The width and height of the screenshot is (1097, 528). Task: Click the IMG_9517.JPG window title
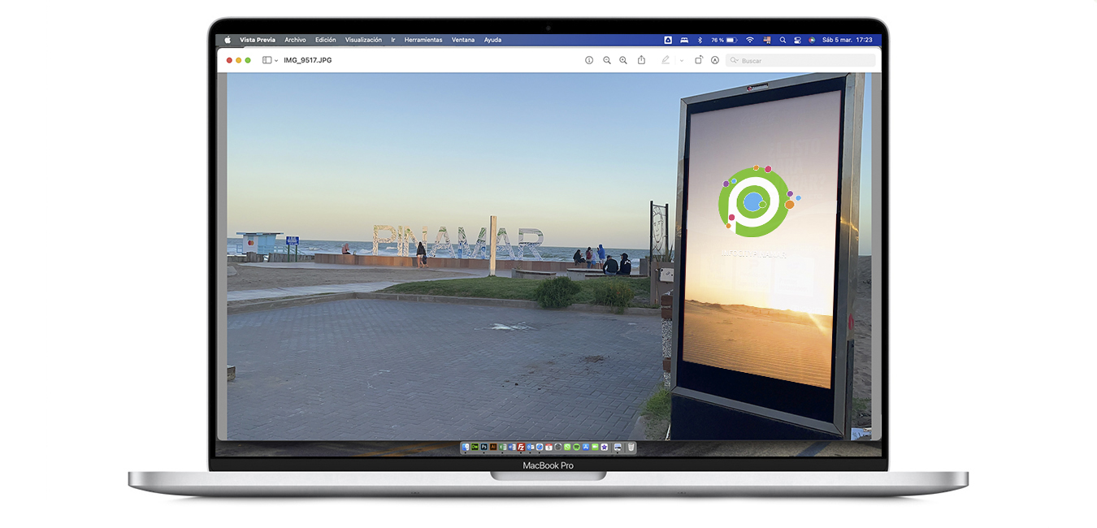click(307, 60)
